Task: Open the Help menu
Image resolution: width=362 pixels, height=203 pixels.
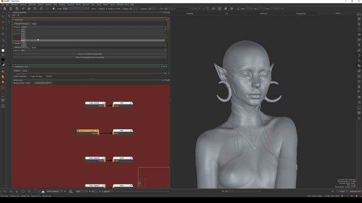Action: (132, 5)
